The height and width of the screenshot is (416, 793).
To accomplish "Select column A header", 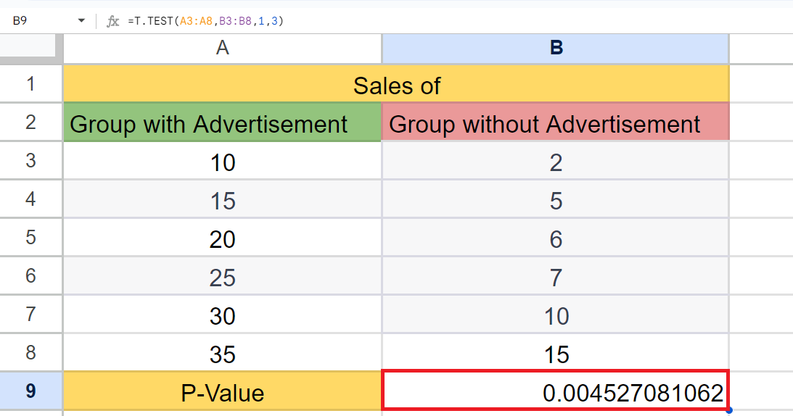I will [x=223, y=49].
